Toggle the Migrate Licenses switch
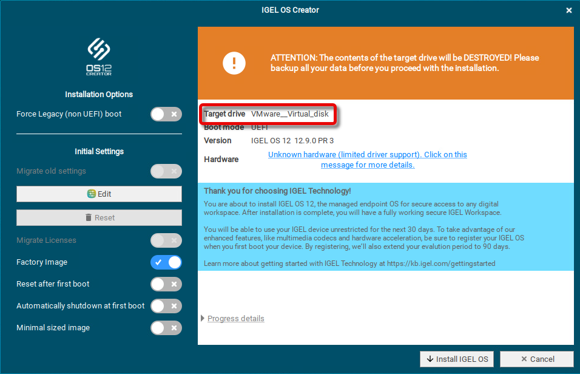Screen dimensions: 580x374 tap(166, 240)
